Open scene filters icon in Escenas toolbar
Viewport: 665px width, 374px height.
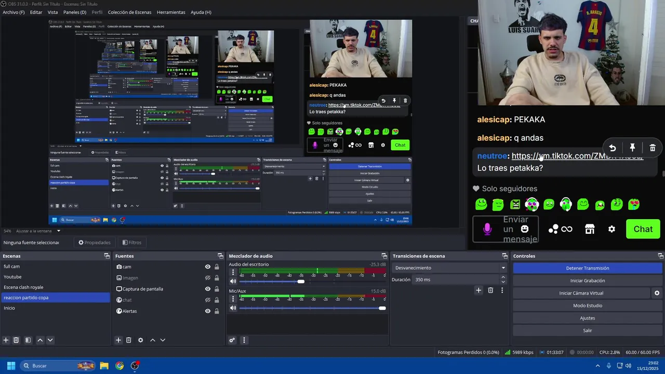pyautogui.click(x=28, y=340)
